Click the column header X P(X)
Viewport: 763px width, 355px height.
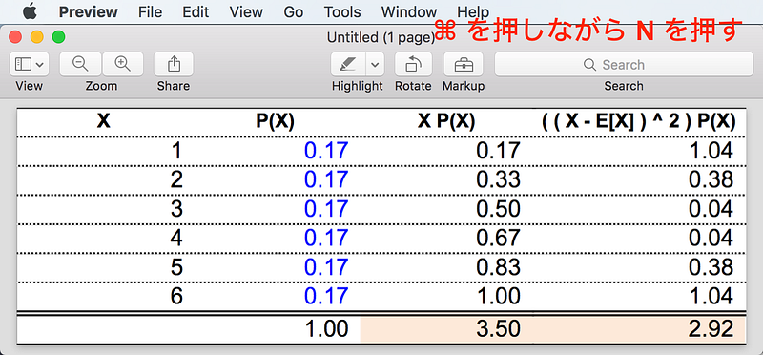click(446, 122)
